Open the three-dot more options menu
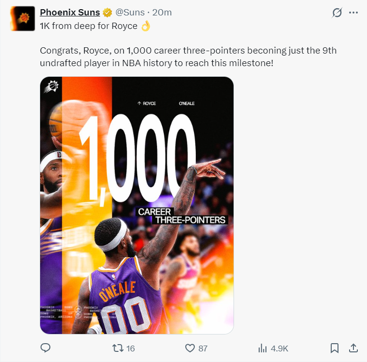Image resolution: width=367 pixels, height=362 pixels. click(x=353, y=13)
